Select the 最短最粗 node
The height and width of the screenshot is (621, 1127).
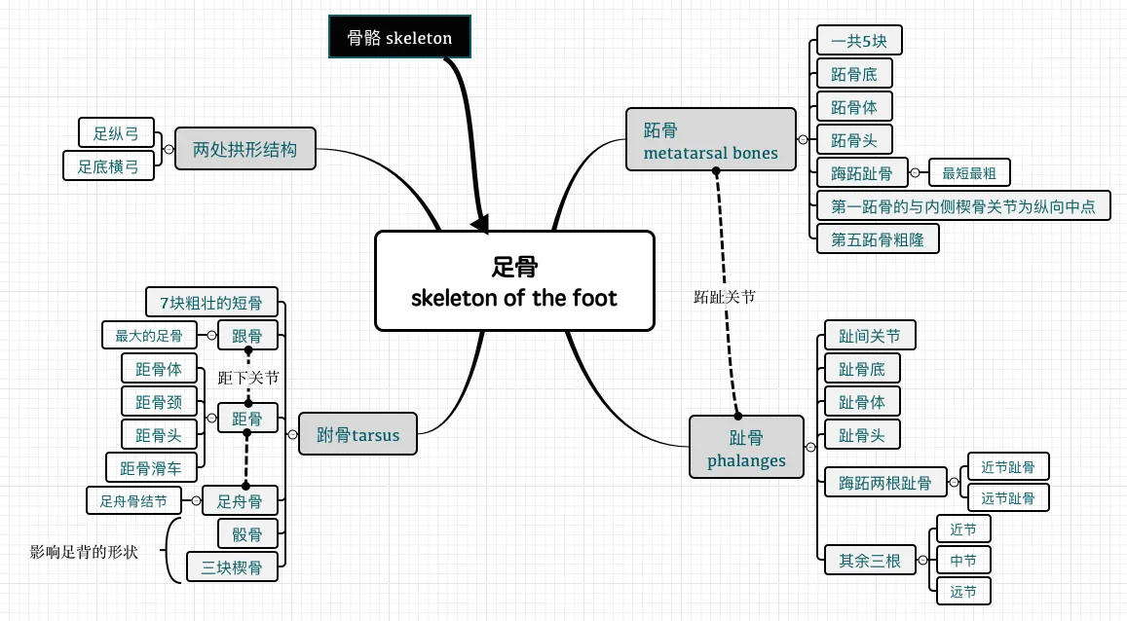(x=969, y=173)
